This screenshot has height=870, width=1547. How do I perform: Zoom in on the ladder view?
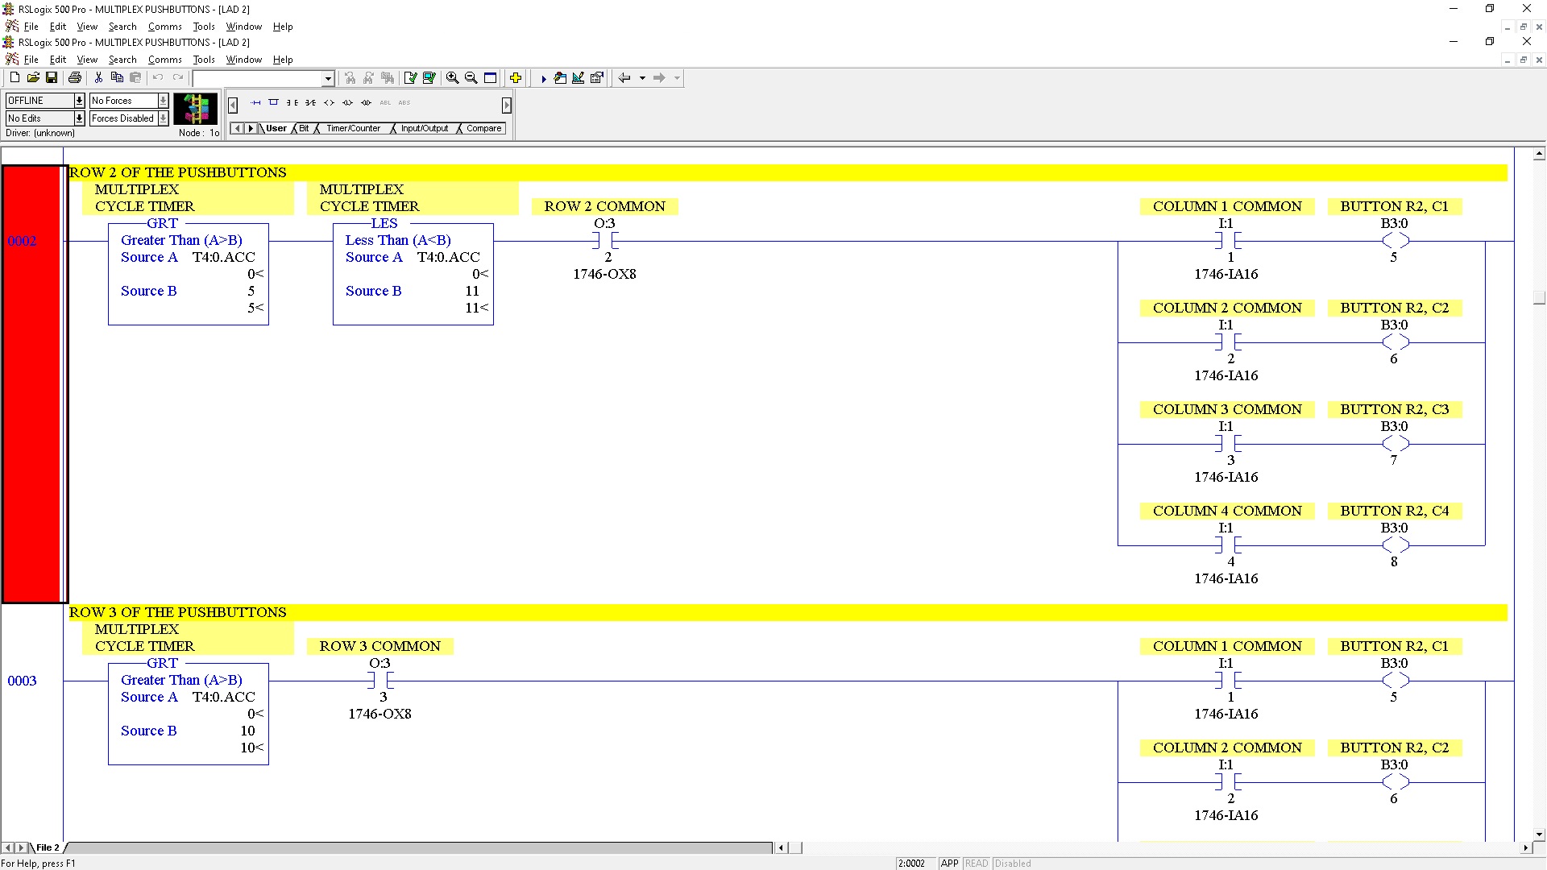click(x=453, y=78)
